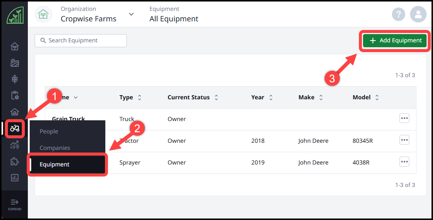
Task: Open the home icon in the sidebar
Action: [15, 46]
